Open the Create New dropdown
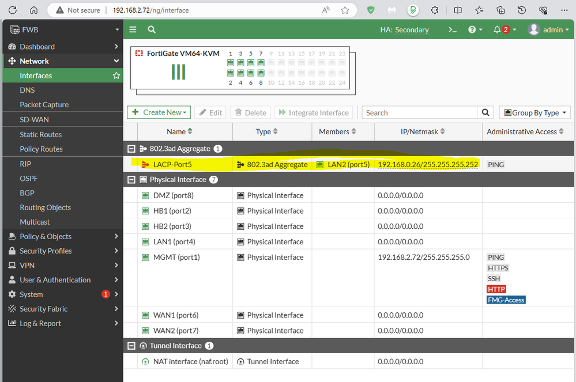576x382 pixels. pos(159,113)
